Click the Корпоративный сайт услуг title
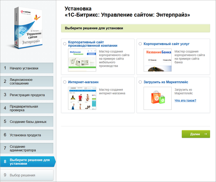Viewport: 216px width, 182px height. [166, 44]
